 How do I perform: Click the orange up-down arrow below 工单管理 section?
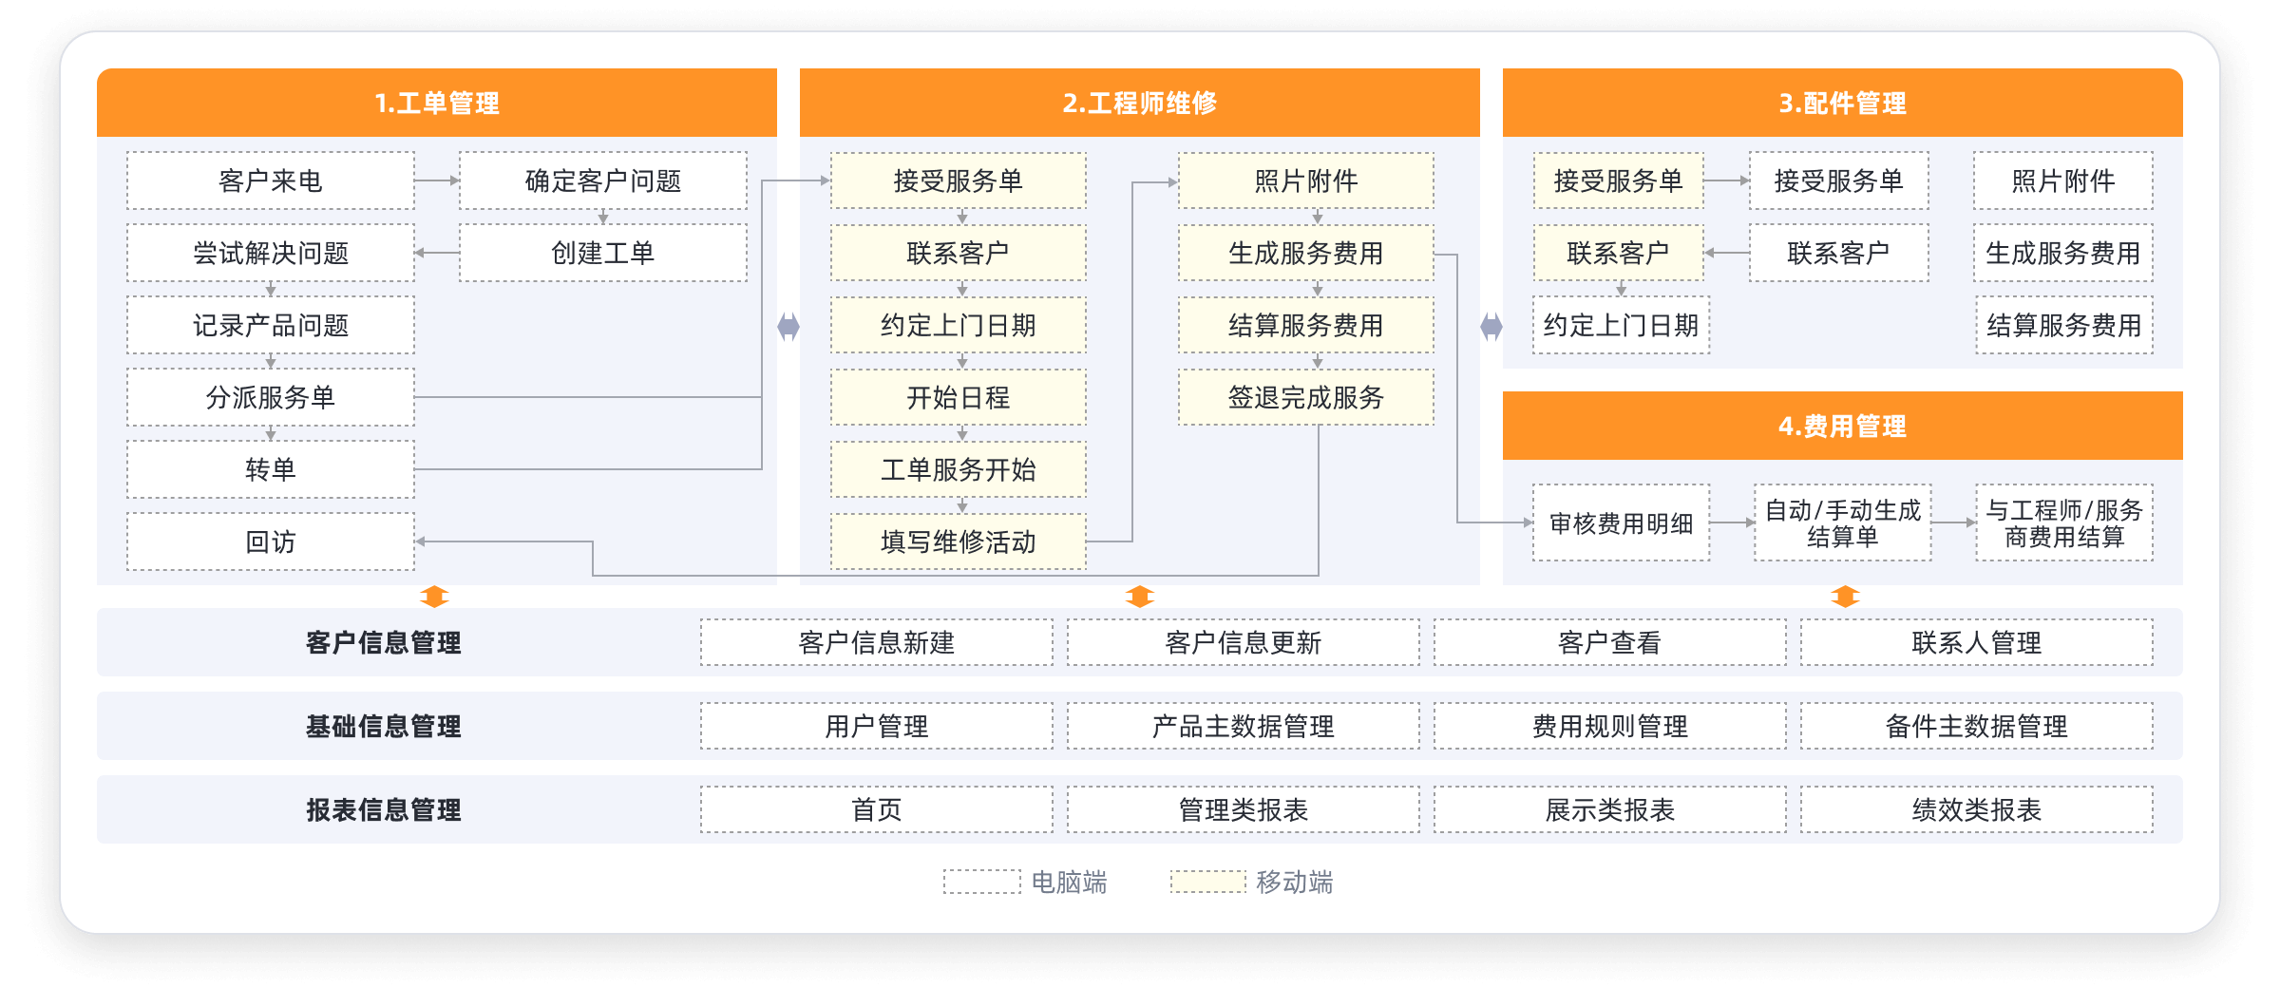tap(435, 596)
